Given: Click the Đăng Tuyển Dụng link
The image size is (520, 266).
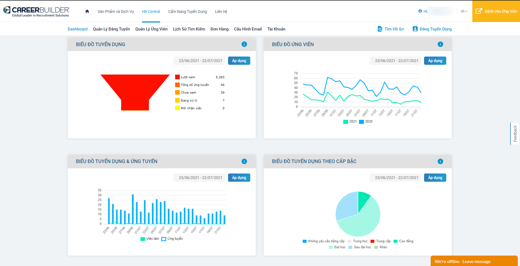Looking at the screenshot, I should pyautogui.click(x=436, y=29).
